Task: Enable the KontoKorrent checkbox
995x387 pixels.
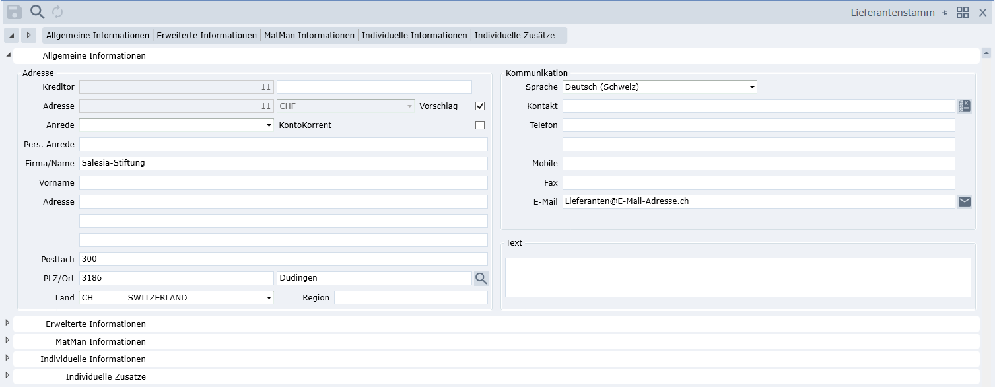Action: 480,125
